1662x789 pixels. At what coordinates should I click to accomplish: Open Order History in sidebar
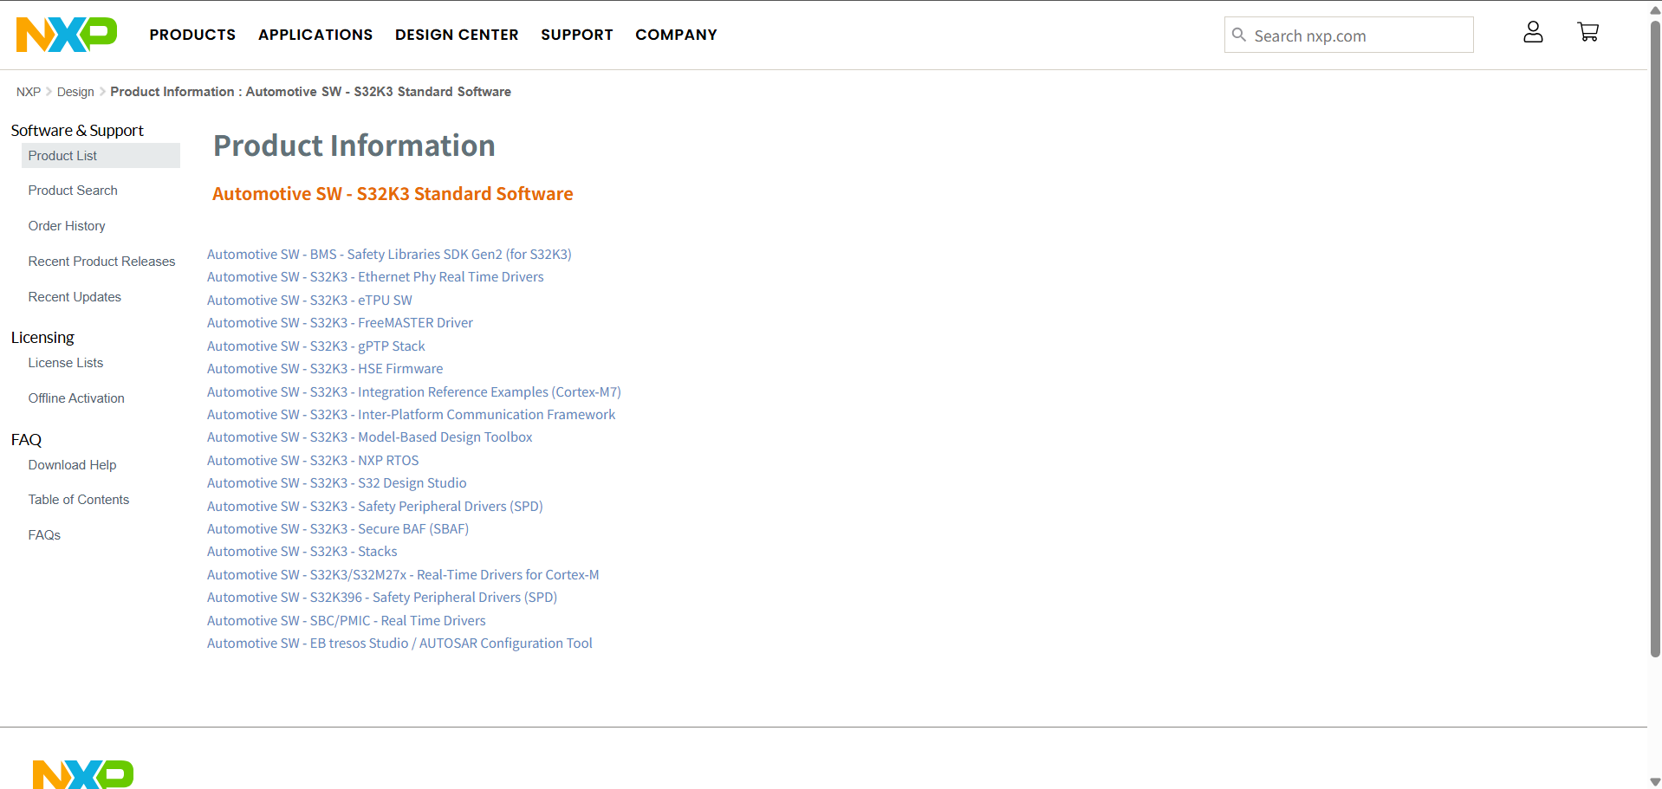click(67, 226)
